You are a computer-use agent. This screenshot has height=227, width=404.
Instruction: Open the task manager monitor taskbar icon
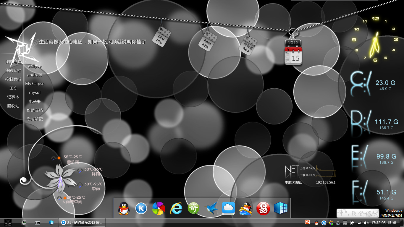coord(24,223)
